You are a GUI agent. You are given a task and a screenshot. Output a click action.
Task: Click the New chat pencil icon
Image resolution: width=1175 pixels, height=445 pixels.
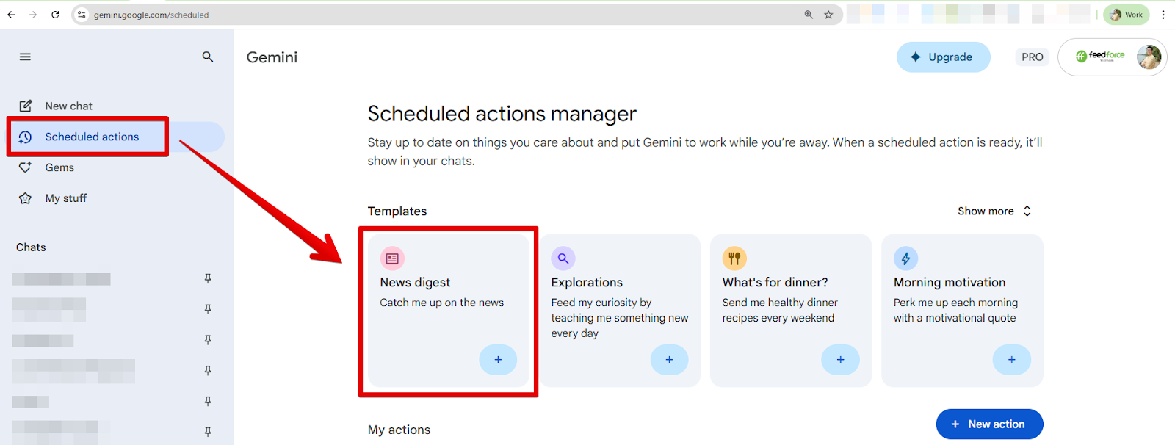[26, 106]
